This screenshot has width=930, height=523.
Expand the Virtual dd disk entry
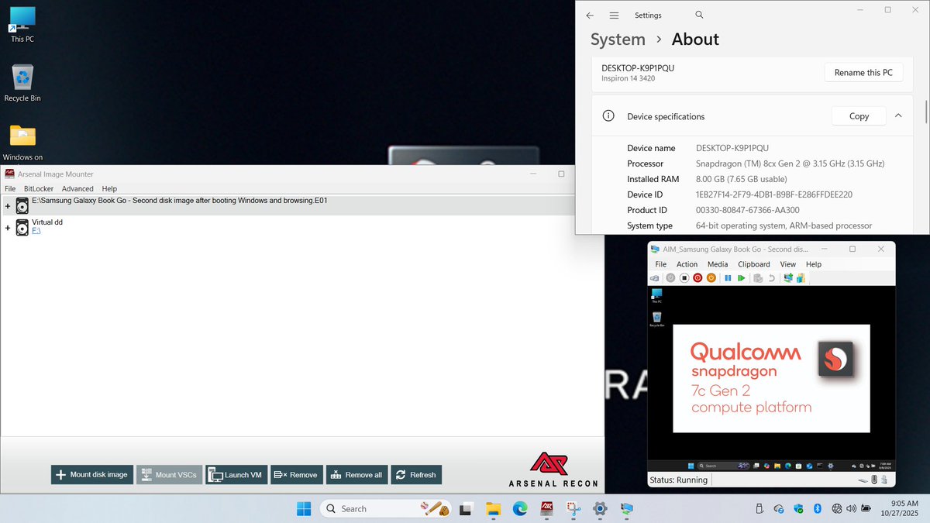[x=8, y=228]
